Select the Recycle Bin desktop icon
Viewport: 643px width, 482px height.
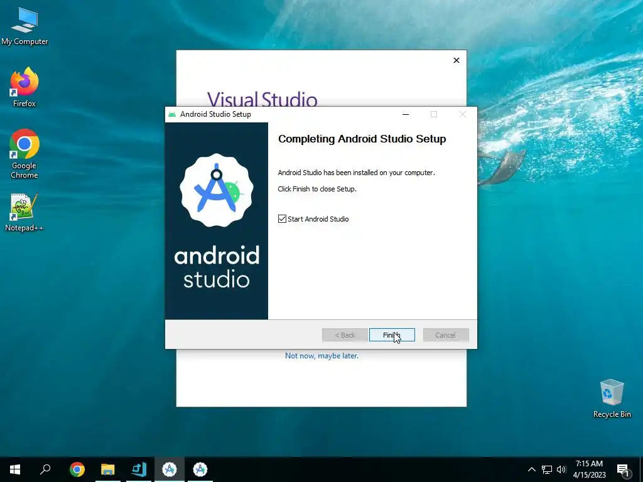pos(612,399)
